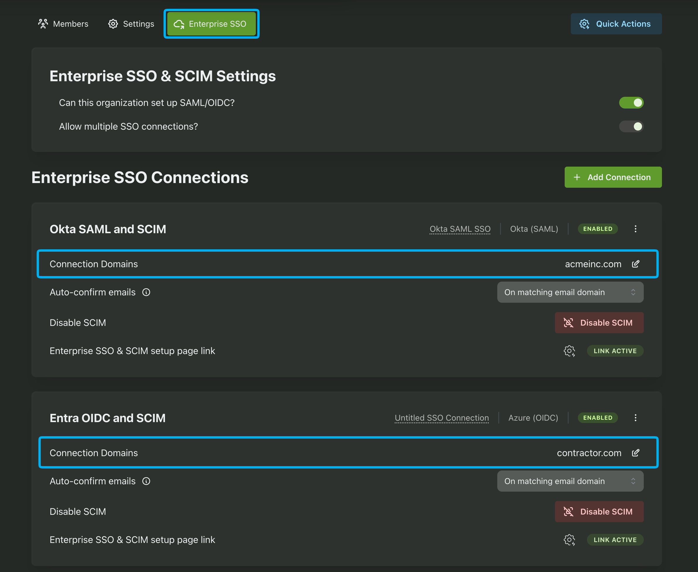Click the ENABLED badge on Okta SAML and SCIM

pyautogui.click(x=597, y=229)
